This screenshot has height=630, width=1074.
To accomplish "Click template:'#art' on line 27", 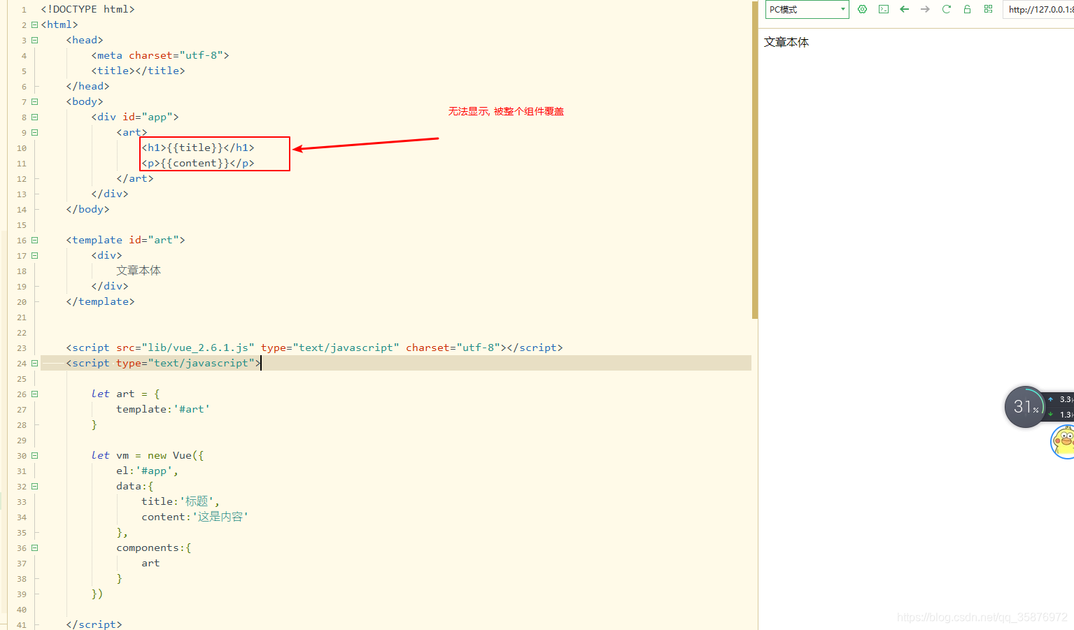I will (x=163, y=409).
